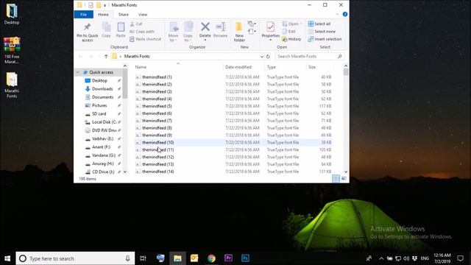Click the Rename ribbon icon

(x=221, y=29)
